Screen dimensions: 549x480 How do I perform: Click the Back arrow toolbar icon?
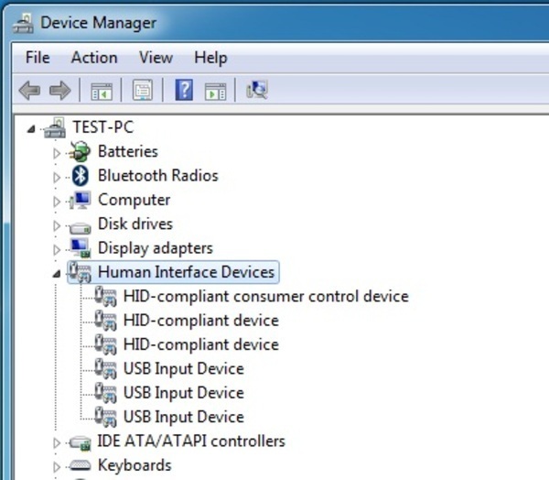(x=29, y=91)
